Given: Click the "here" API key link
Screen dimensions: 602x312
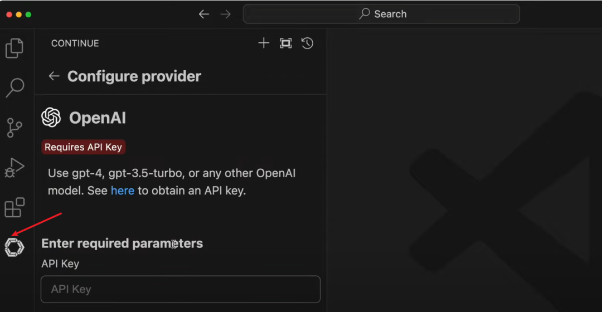Looking at the screenshot, I should 123,191.
